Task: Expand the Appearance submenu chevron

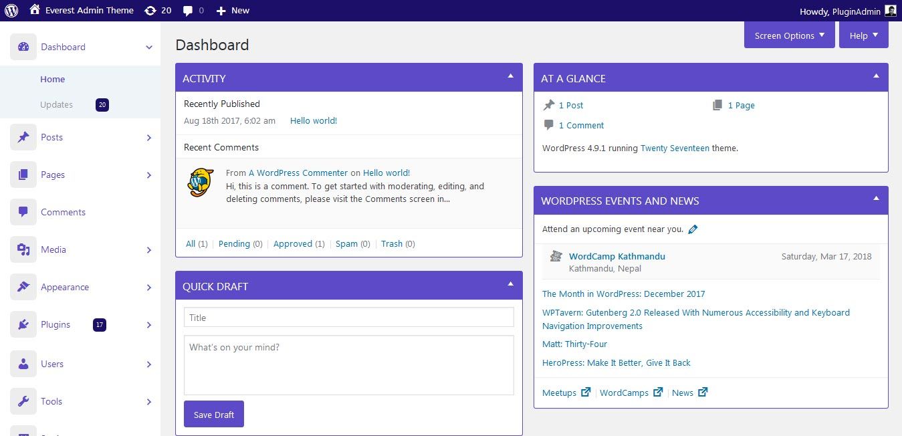Action: coord(149,288)
